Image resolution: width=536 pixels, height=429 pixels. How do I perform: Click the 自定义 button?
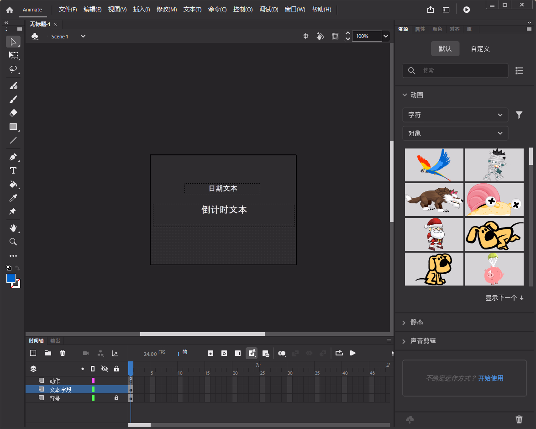480,49
